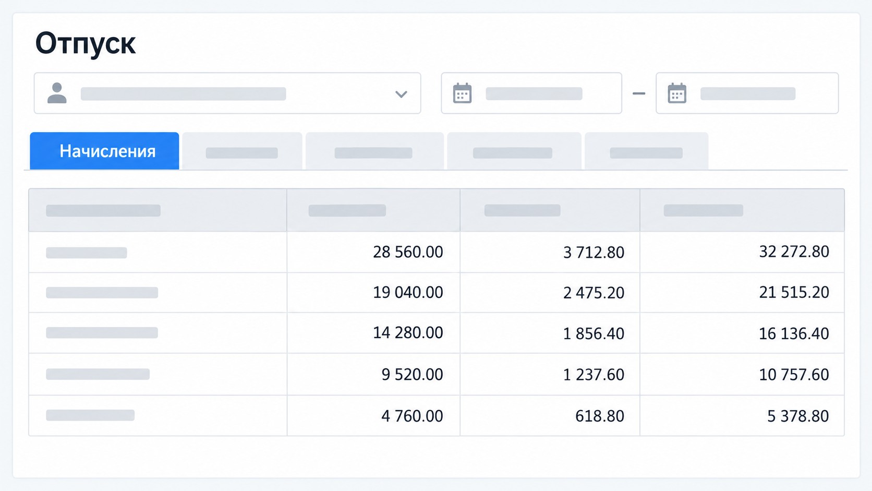Click the 9 520.00 cell
872x491 pixels.
coord(373,374)
